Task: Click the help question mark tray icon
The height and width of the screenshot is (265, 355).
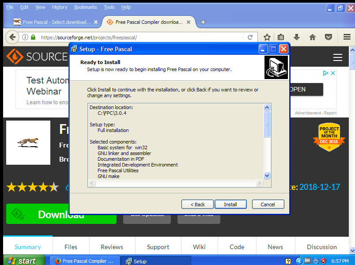Action: pos(288,261)
